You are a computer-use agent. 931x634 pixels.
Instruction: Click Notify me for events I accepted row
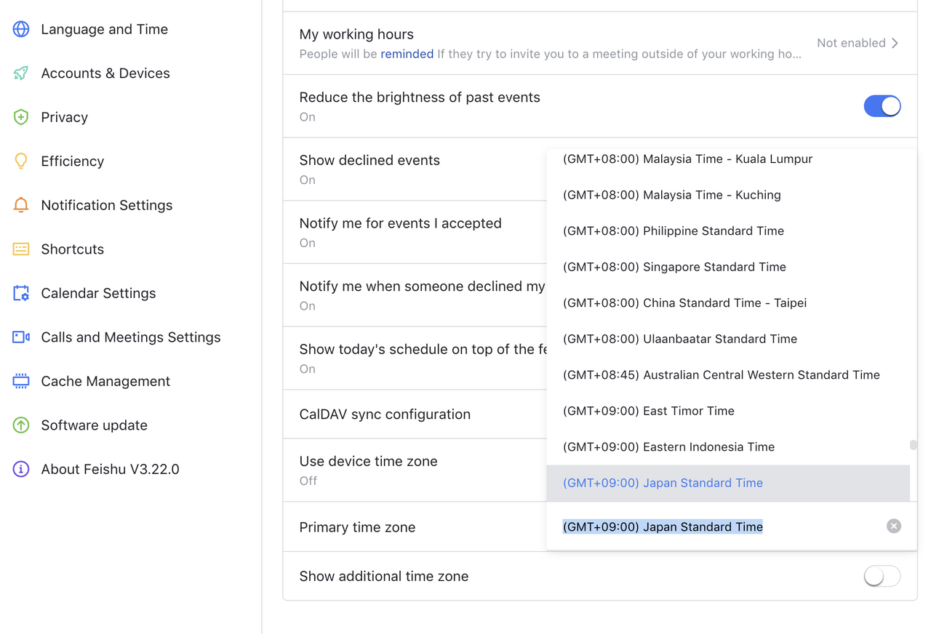415,232
